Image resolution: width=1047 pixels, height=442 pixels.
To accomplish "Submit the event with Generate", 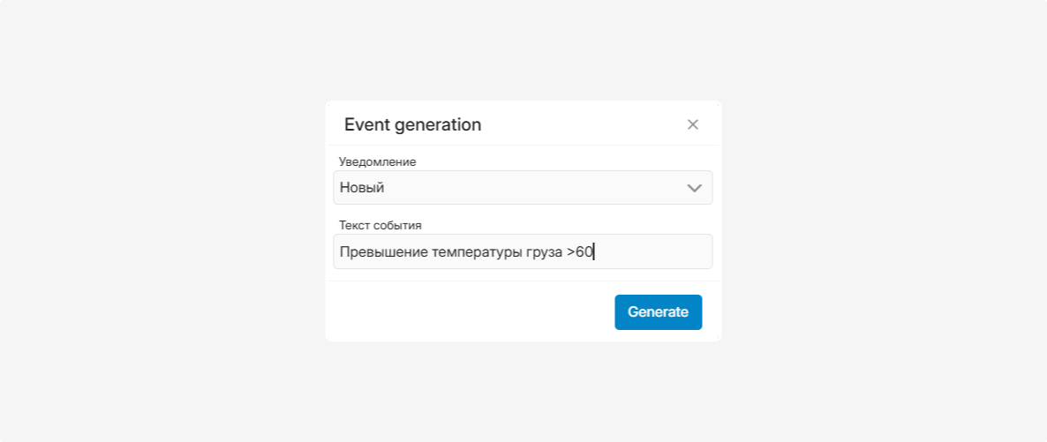I will point(658,312).
